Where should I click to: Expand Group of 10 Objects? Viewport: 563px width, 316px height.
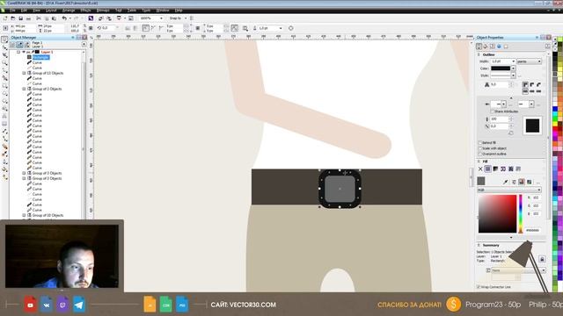25,215
